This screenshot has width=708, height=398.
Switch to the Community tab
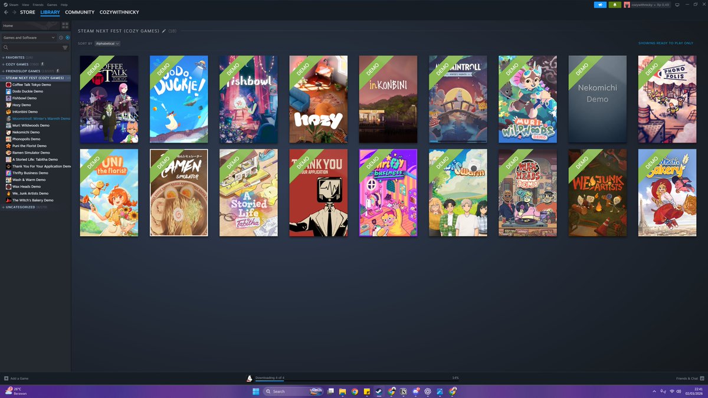pyautogui.click(x=80, y=12)
